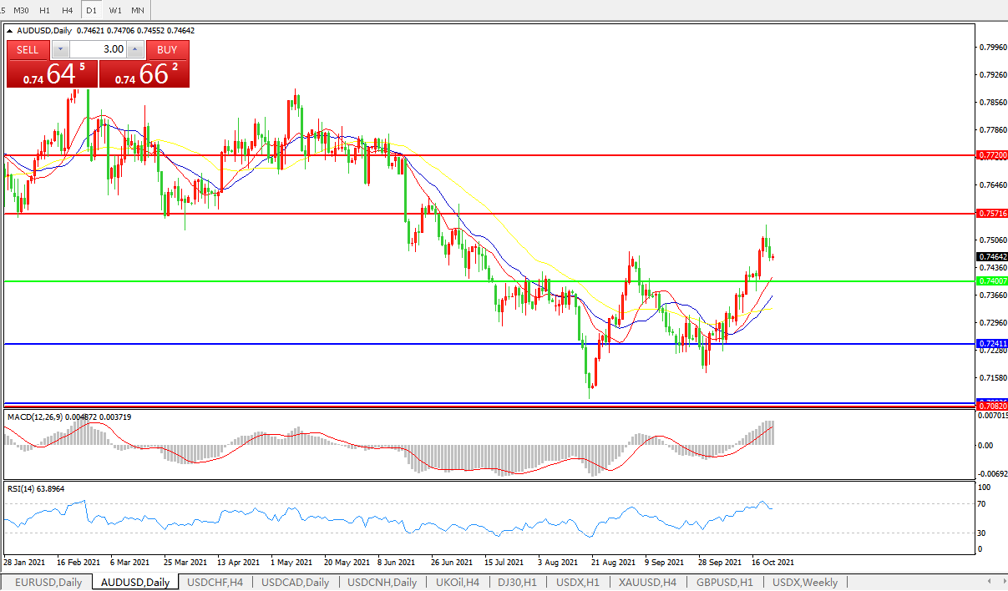Go to the USDX,Weekly tab
The image size is (1008, 591).
tap(805, 583)
